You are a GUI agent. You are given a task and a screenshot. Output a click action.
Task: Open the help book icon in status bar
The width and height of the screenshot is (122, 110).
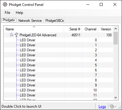click(x=112, y=106)
